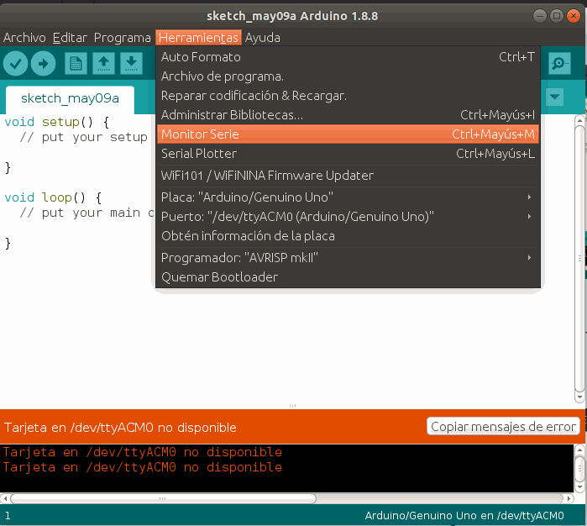Click the Upload arrow icon

pyautogui.click(x=43, y=63)
